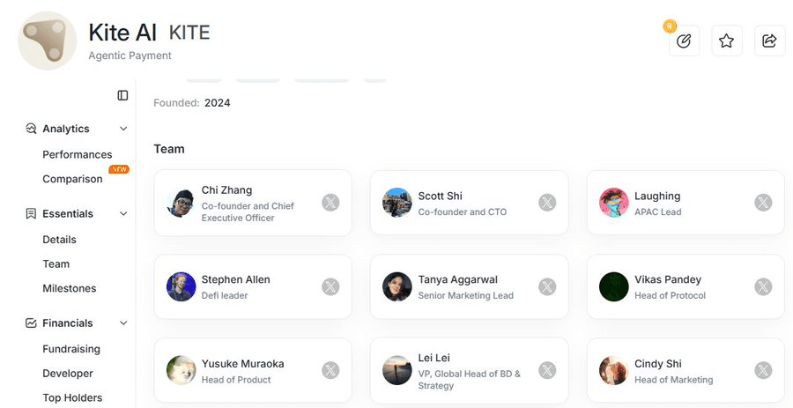Collapse the sidebar panel icon
This screenshot has height=408, width=793.
click(122, 95)
